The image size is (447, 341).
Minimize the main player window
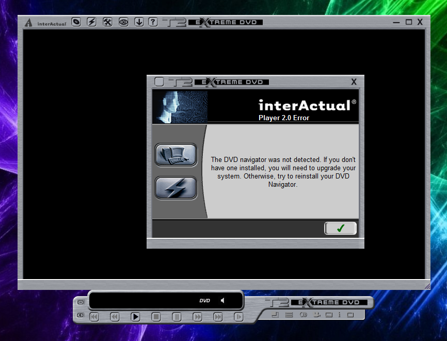396,22
